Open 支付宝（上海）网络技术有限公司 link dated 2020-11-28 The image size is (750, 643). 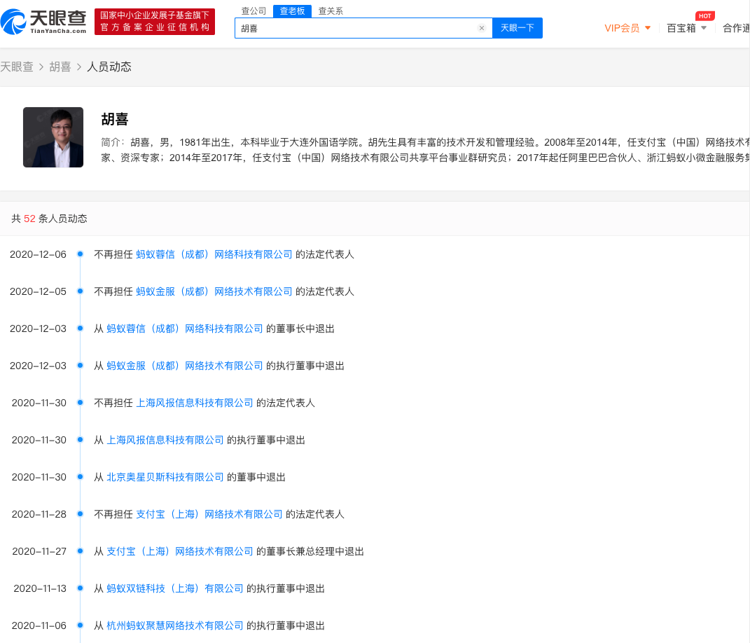tap(209, 514)
